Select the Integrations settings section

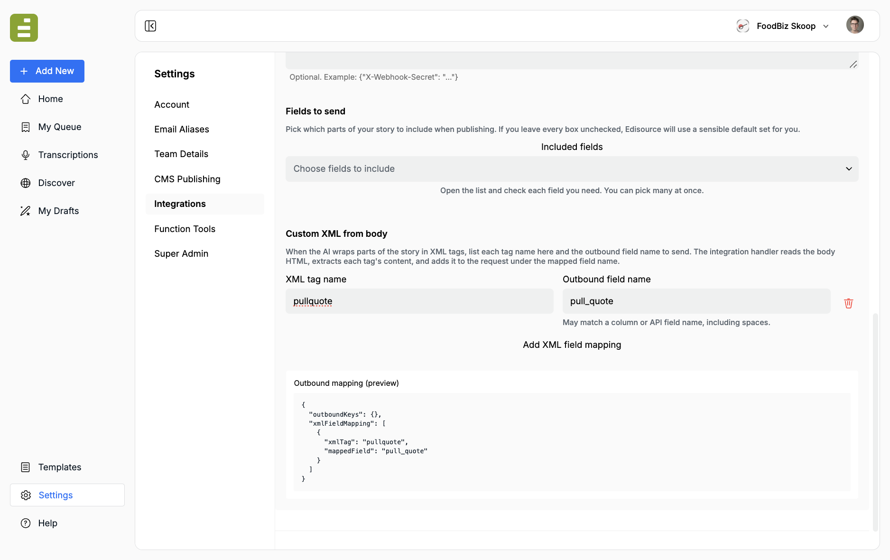point(204,204)
